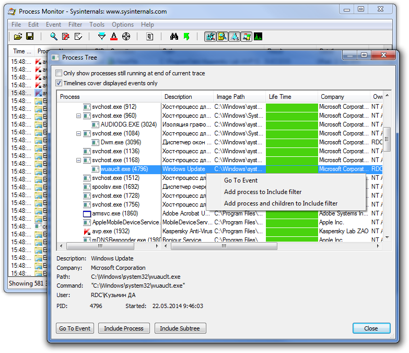Collapse the svchost.exe (960) tree node
This screenshot has height=353, width=409.
pyautogui.click(x=78, y=116)
